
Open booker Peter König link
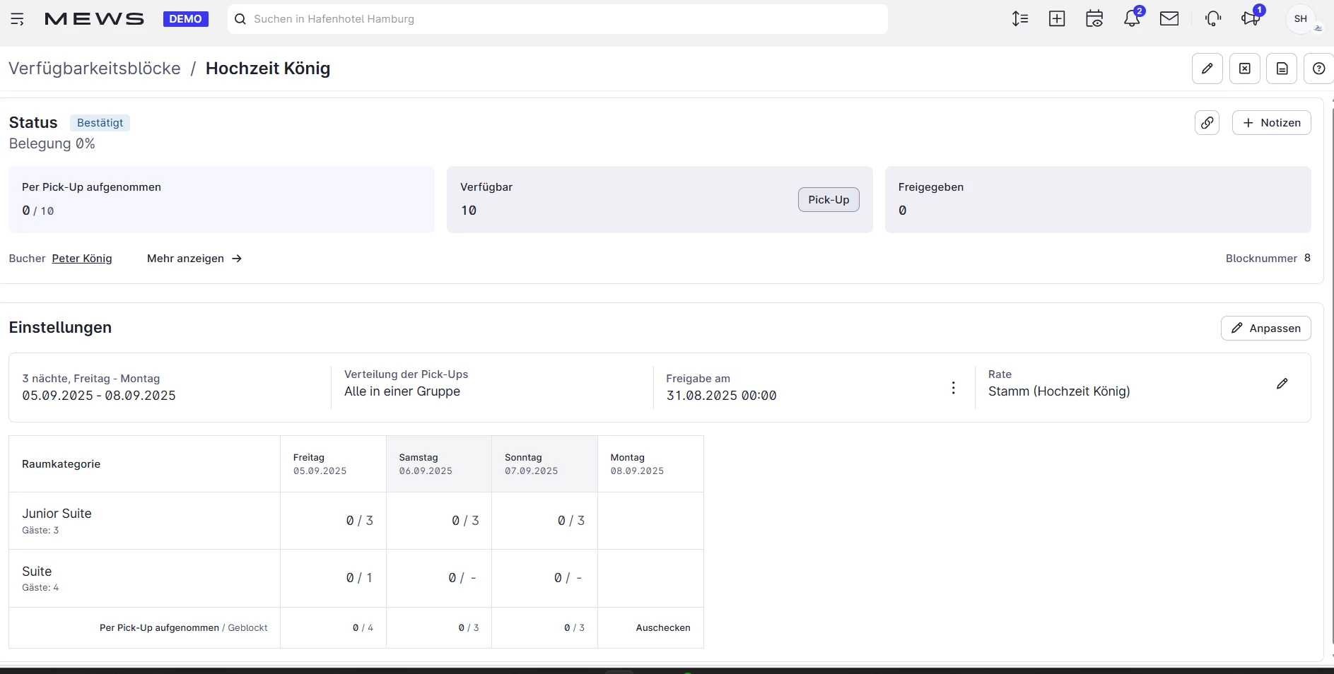coord(82,259)
